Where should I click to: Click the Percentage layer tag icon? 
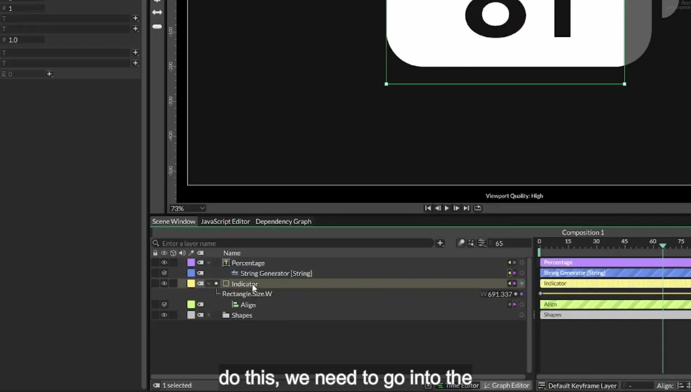point(200,263)
